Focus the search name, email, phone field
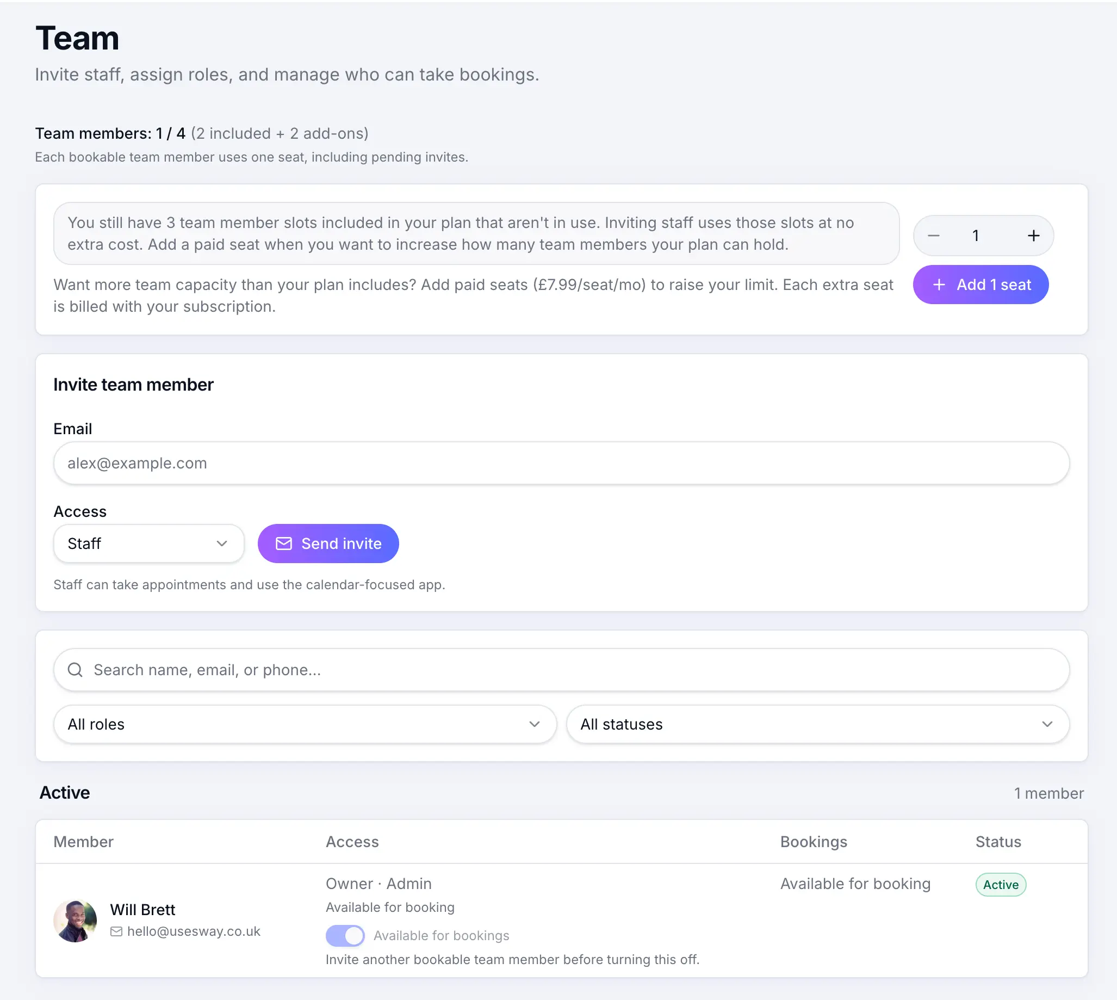The width and height of the screenshot is (1117, 1000). click(561, 670)
